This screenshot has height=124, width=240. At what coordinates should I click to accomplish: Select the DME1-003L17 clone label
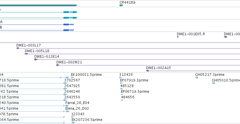28,45
